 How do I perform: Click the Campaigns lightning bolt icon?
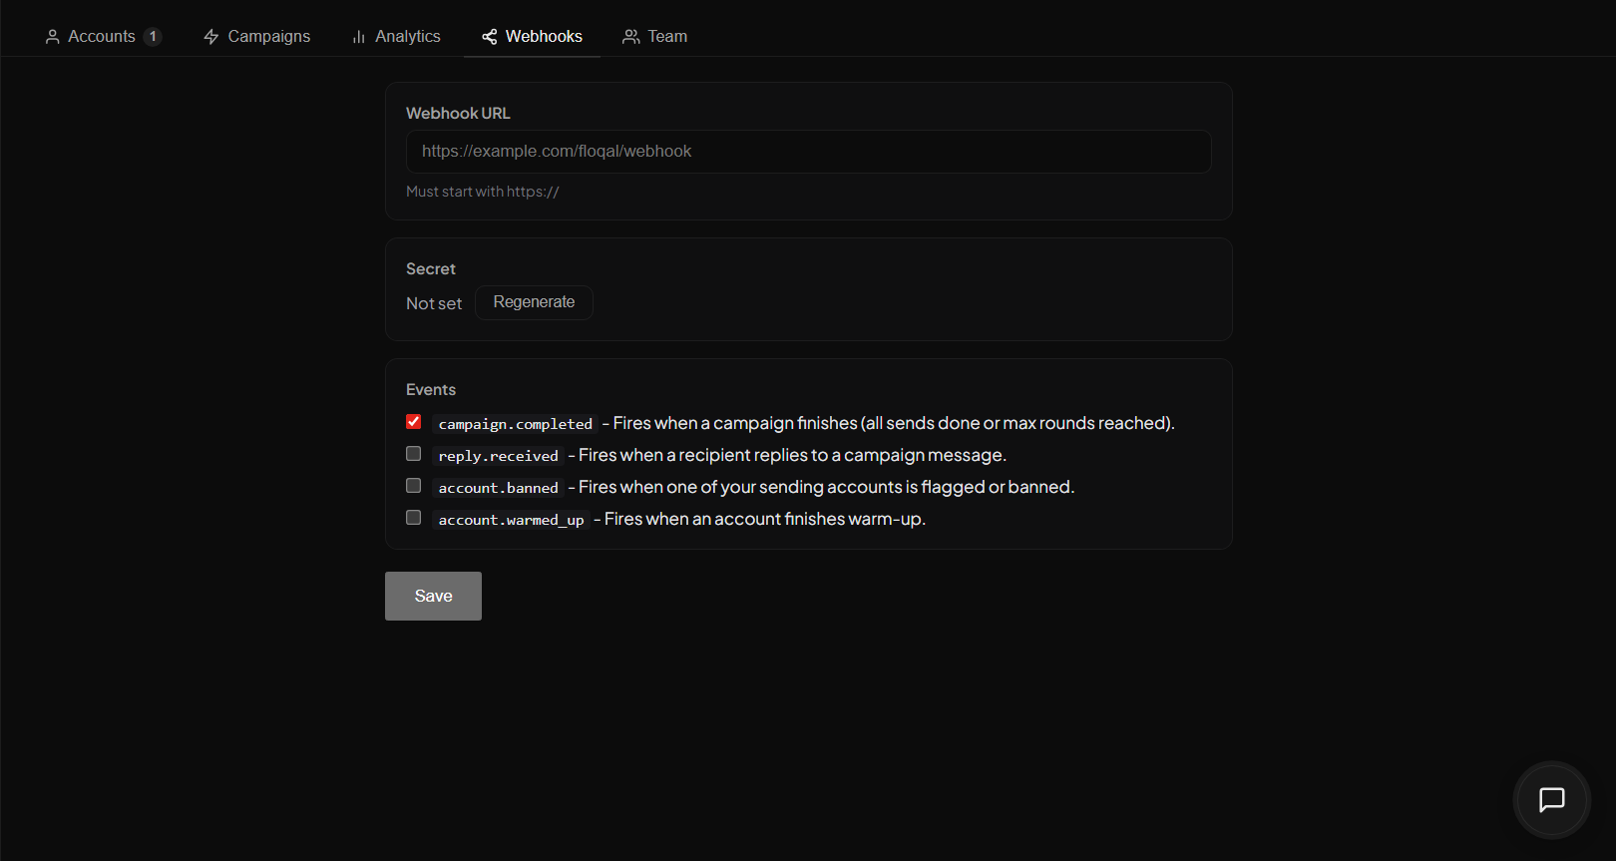point(211,37)
